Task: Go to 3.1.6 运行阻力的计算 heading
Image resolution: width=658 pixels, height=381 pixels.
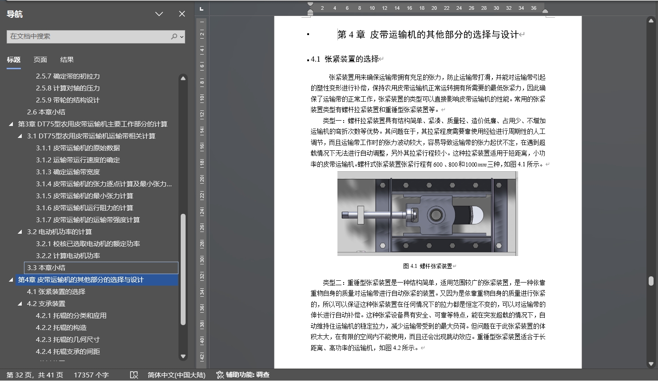Action: click(x=85, y=208)
